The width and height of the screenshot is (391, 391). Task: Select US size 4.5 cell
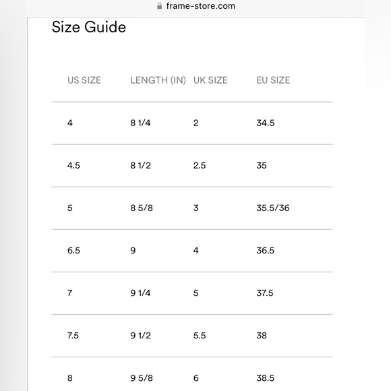click(73, 166)
